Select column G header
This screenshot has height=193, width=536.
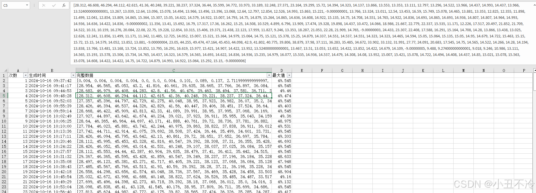[x=342, y=71]
